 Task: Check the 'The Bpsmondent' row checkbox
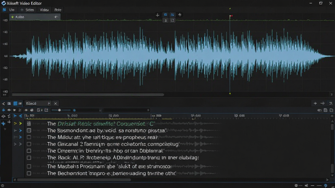pos(29,131)
